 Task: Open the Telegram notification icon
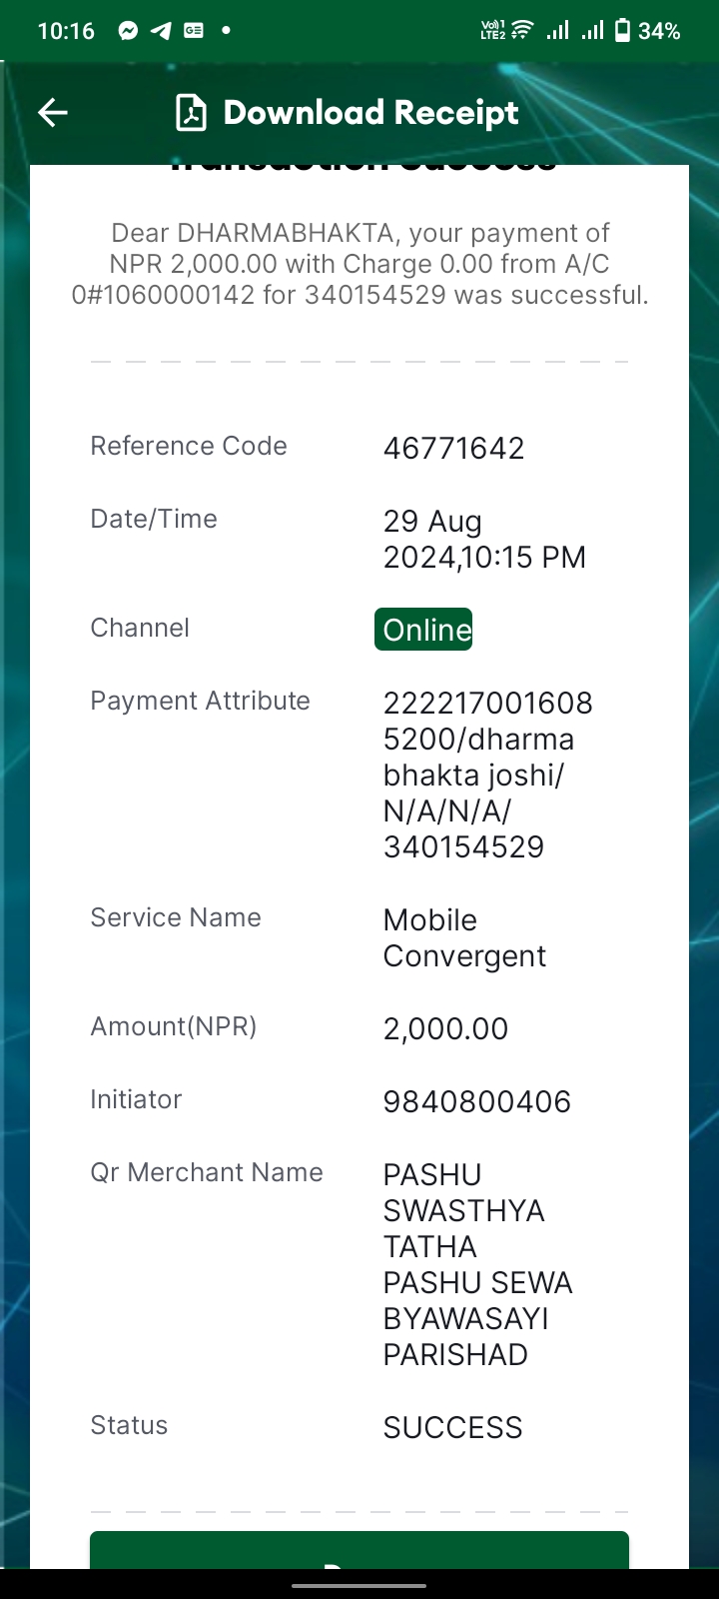pyautogui.click(x=161, y=31)
